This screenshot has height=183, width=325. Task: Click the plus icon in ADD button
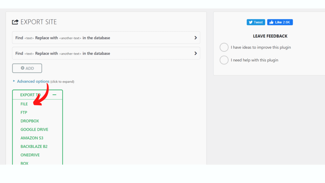tap(23, 68)
